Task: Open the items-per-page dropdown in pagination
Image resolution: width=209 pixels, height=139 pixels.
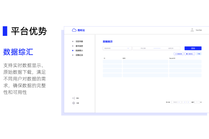Action: [x=176, y=102]
